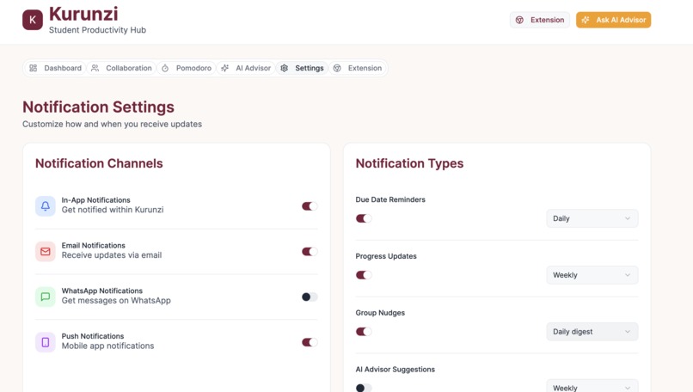Click the Ask AI Advisor button
The image size is (693, 392).
click(x=613, y=20)
